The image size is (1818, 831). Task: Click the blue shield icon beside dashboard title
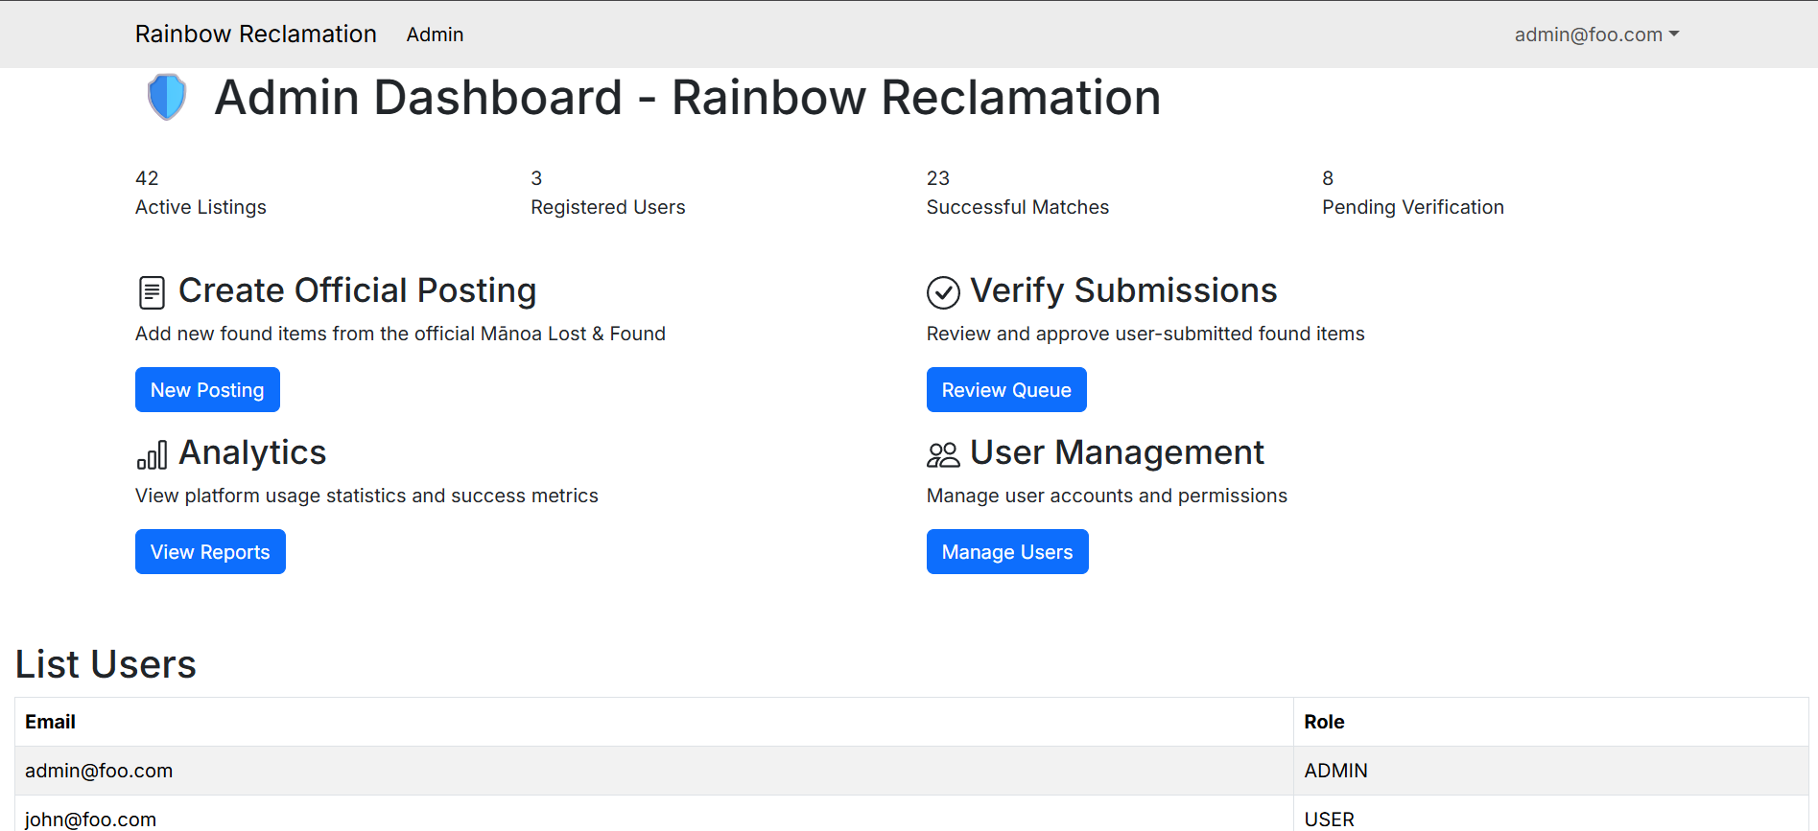coord(167,97)
